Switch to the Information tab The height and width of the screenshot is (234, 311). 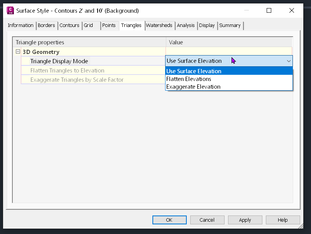(21, 25)
